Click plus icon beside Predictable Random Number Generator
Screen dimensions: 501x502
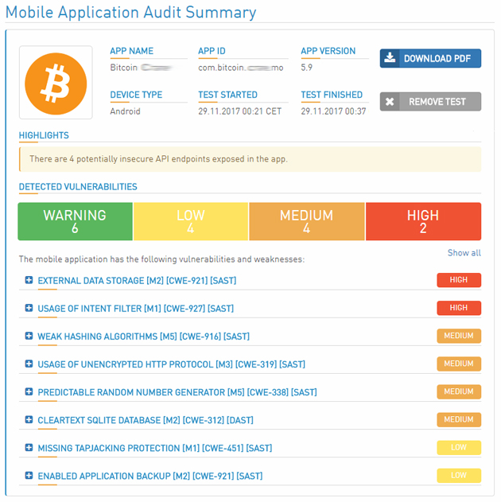29,391
